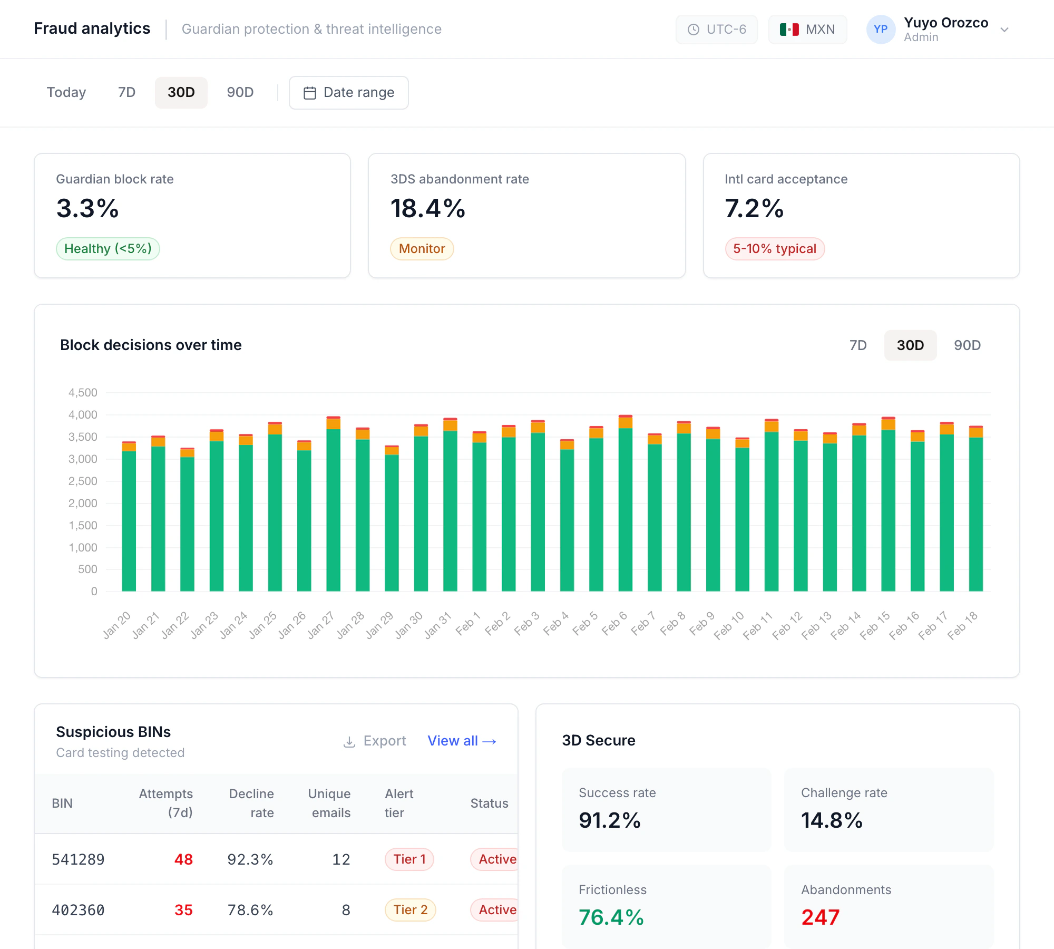Click the download icon beside Export
This screenshot has width=1054, height=949.
point(349,741)
